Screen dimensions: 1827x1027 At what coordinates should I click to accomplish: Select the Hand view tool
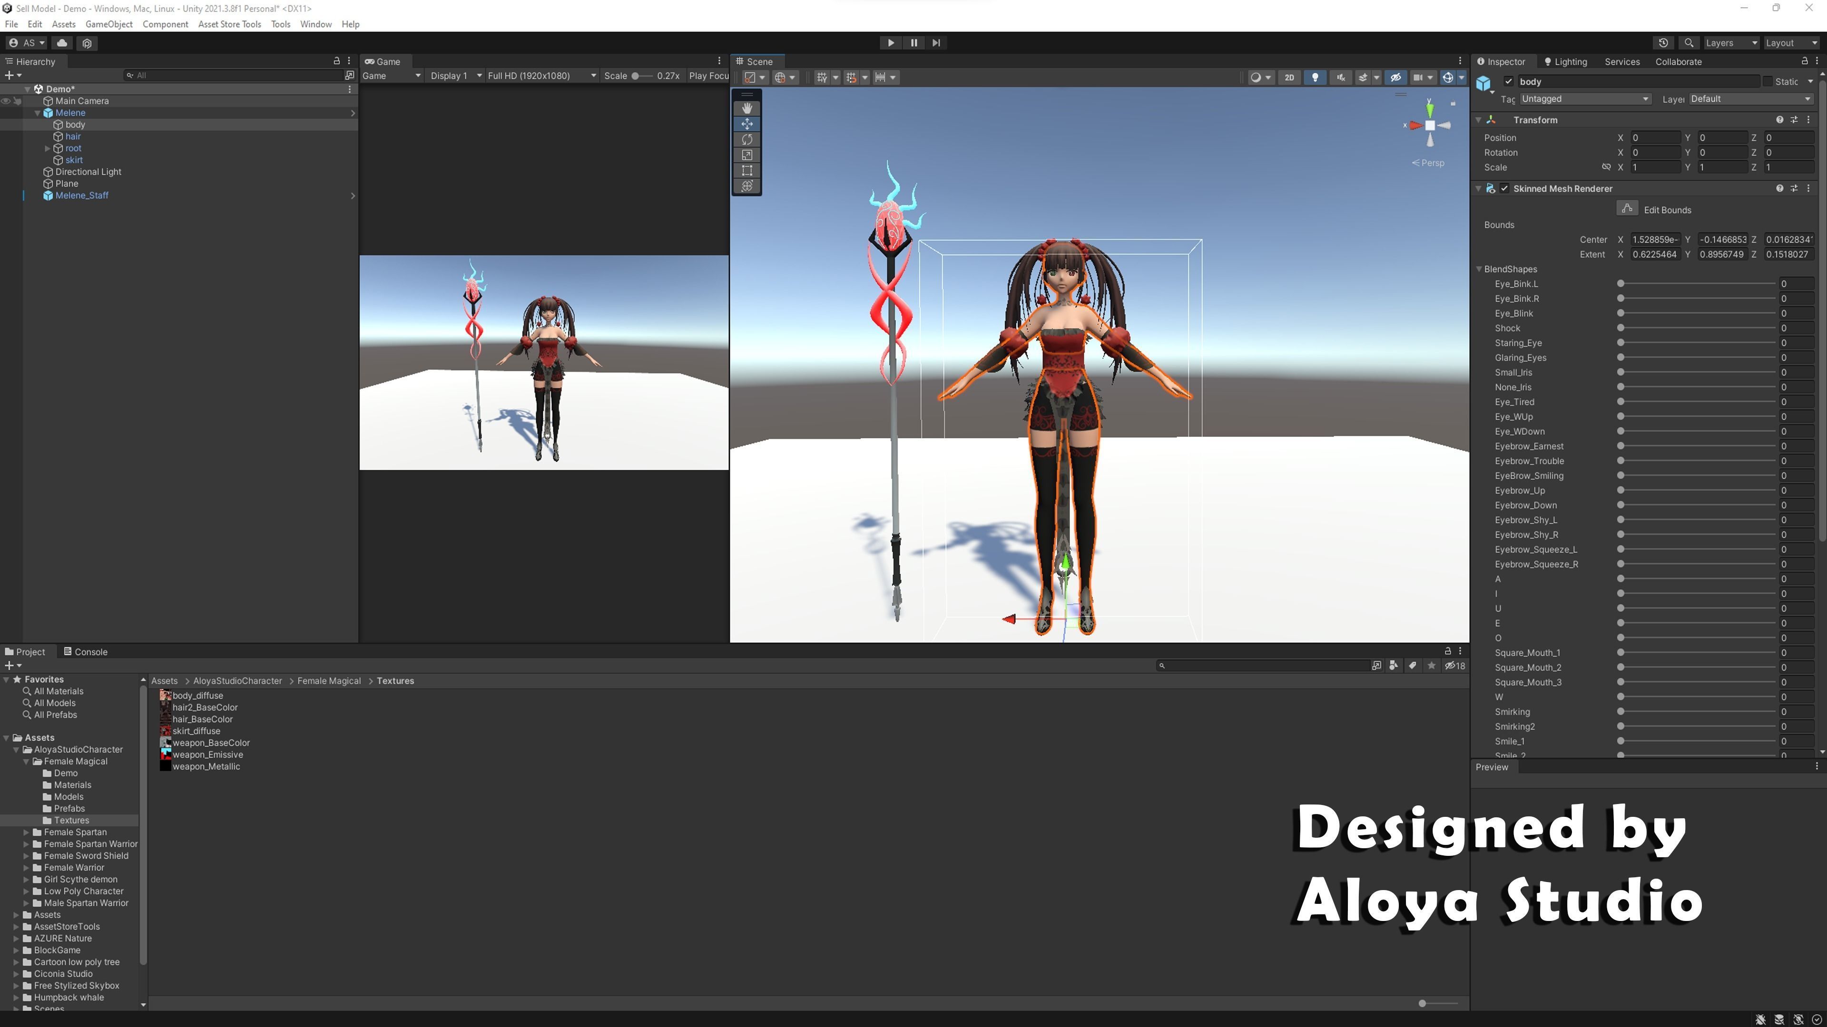point(747,108)
